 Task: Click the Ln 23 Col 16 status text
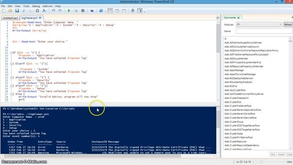click(244, 162)
